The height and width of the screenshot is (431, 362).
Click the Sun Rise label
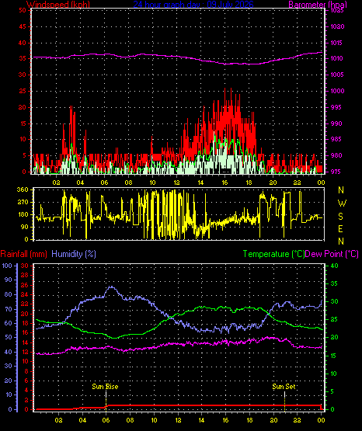(105, 387)
